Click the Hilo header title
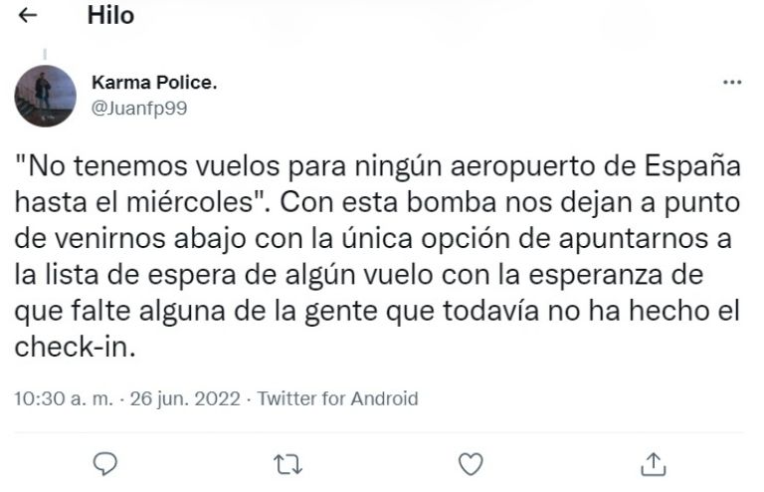The height and width of the screenshot is (492, 764). (110, 16)
